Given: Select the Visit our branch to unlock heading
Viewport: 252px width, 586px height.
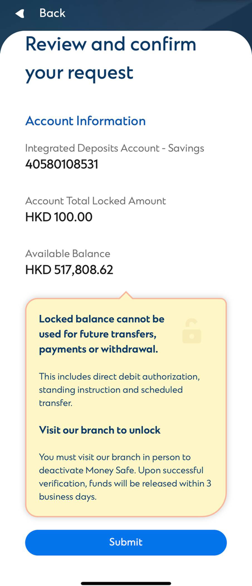Looking at the screenshot, I should [100, 430].
